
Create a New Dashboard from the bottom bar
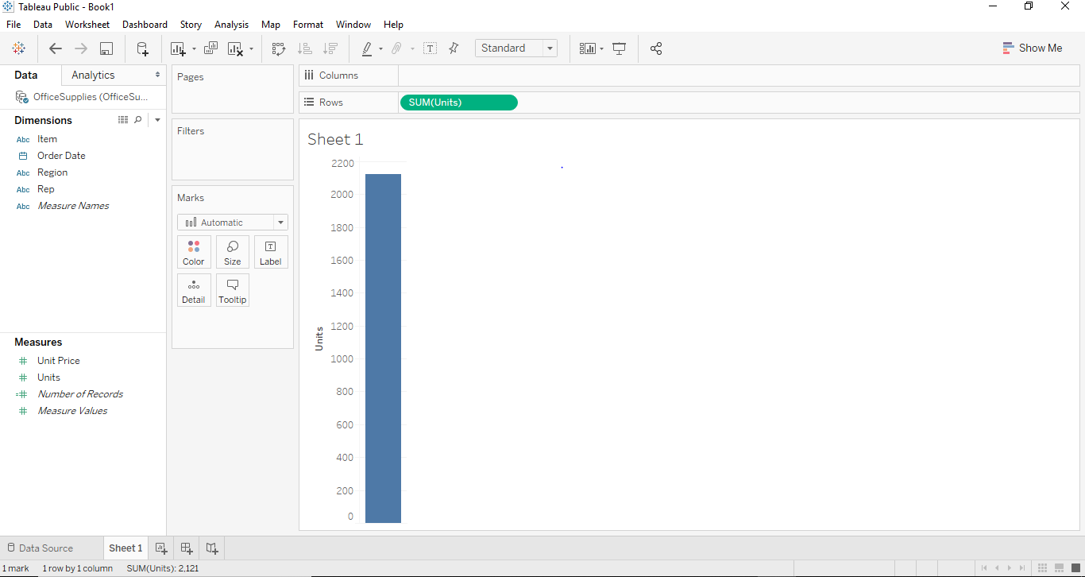pos(186,548)
